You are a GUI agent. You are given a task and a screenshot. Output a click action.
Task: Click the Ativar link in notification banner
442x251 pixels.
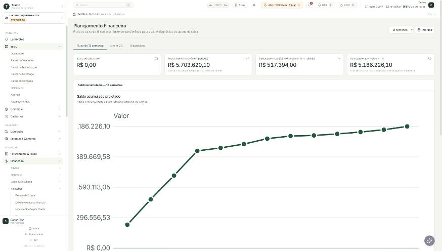(292, 5)
